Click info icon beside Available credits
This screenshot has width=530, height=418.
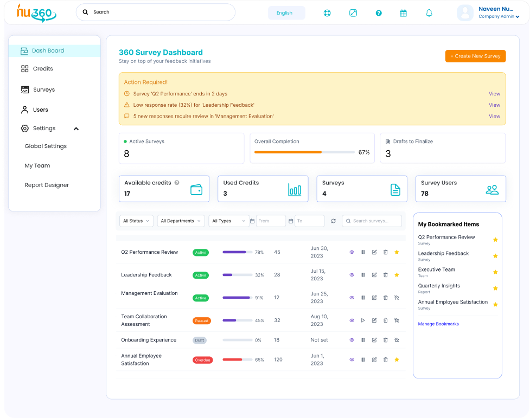177,183
